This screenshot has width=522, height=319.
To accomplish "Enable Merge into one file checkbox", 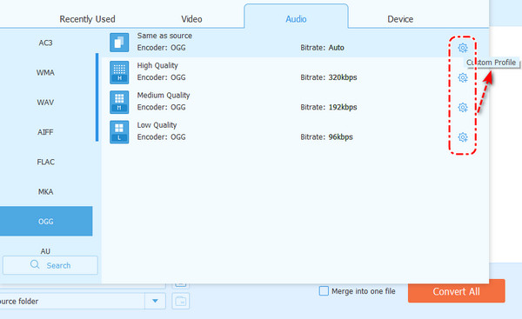I will 324,291.
